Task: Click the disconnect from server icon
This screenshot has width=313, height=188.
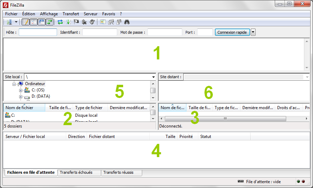Action: pyautogui.click(x=84, y=22)
